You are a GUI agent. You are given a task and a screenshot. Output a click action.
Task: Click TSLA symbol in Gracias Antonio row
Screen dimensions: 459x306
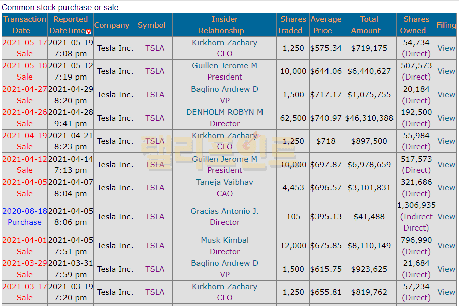point(155,217)
